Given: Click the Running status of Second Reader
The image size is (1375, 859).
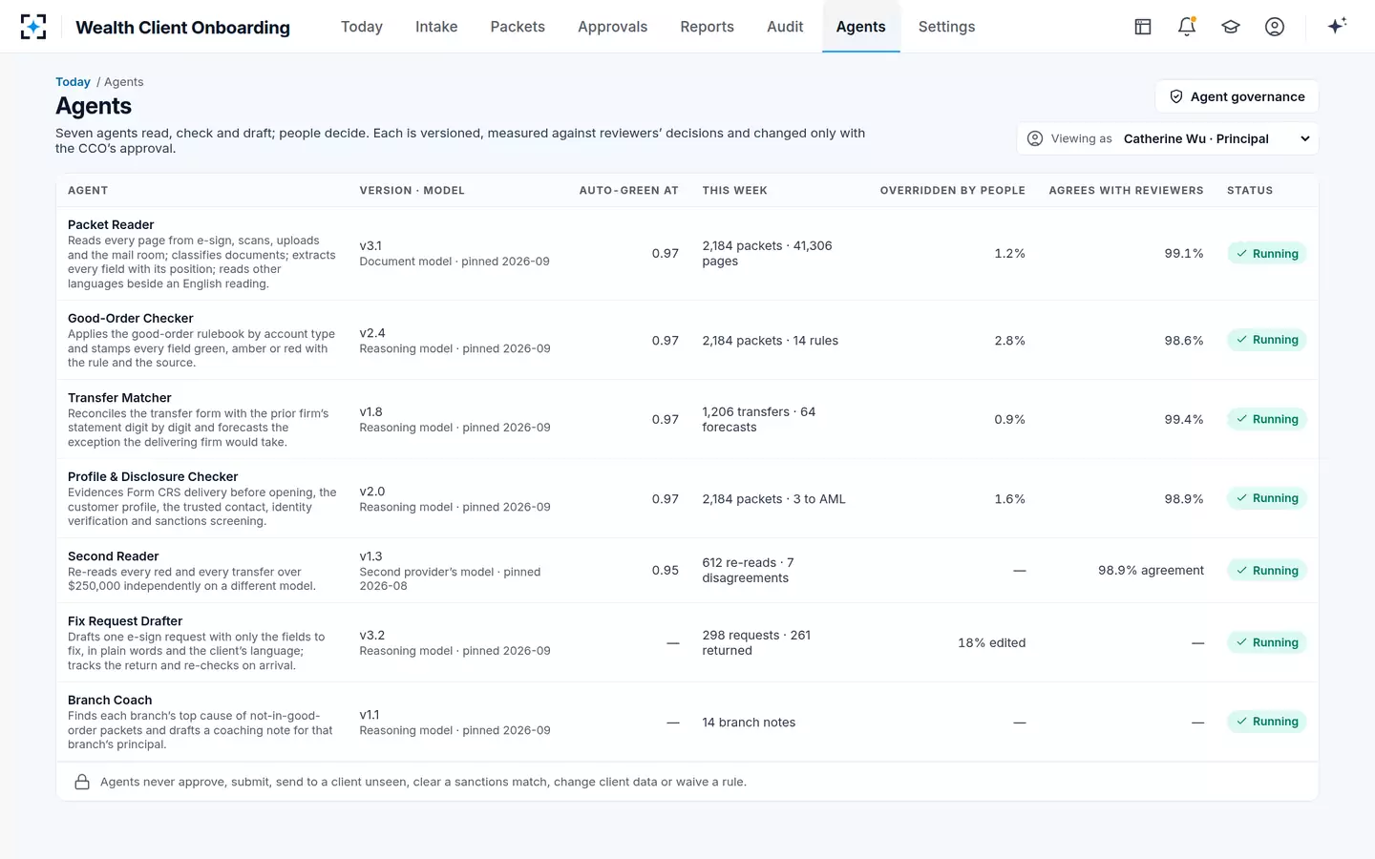Looking at the screenshot, I should (x=1267, y=571).
